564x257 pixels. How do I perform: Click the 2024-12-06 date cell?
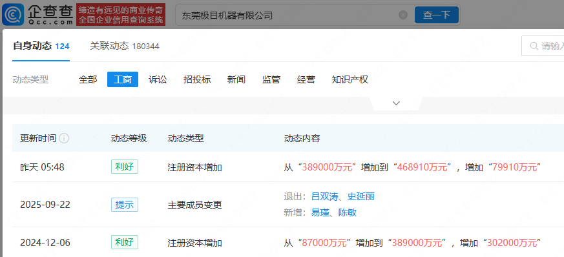tap(45, 243)
